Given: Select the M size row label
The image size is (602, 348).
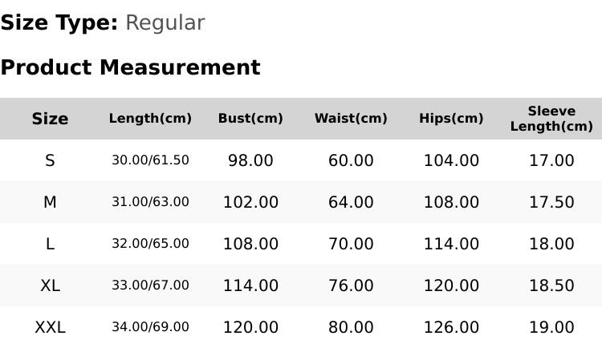Looking at the screenshot, I should [50, 202].
